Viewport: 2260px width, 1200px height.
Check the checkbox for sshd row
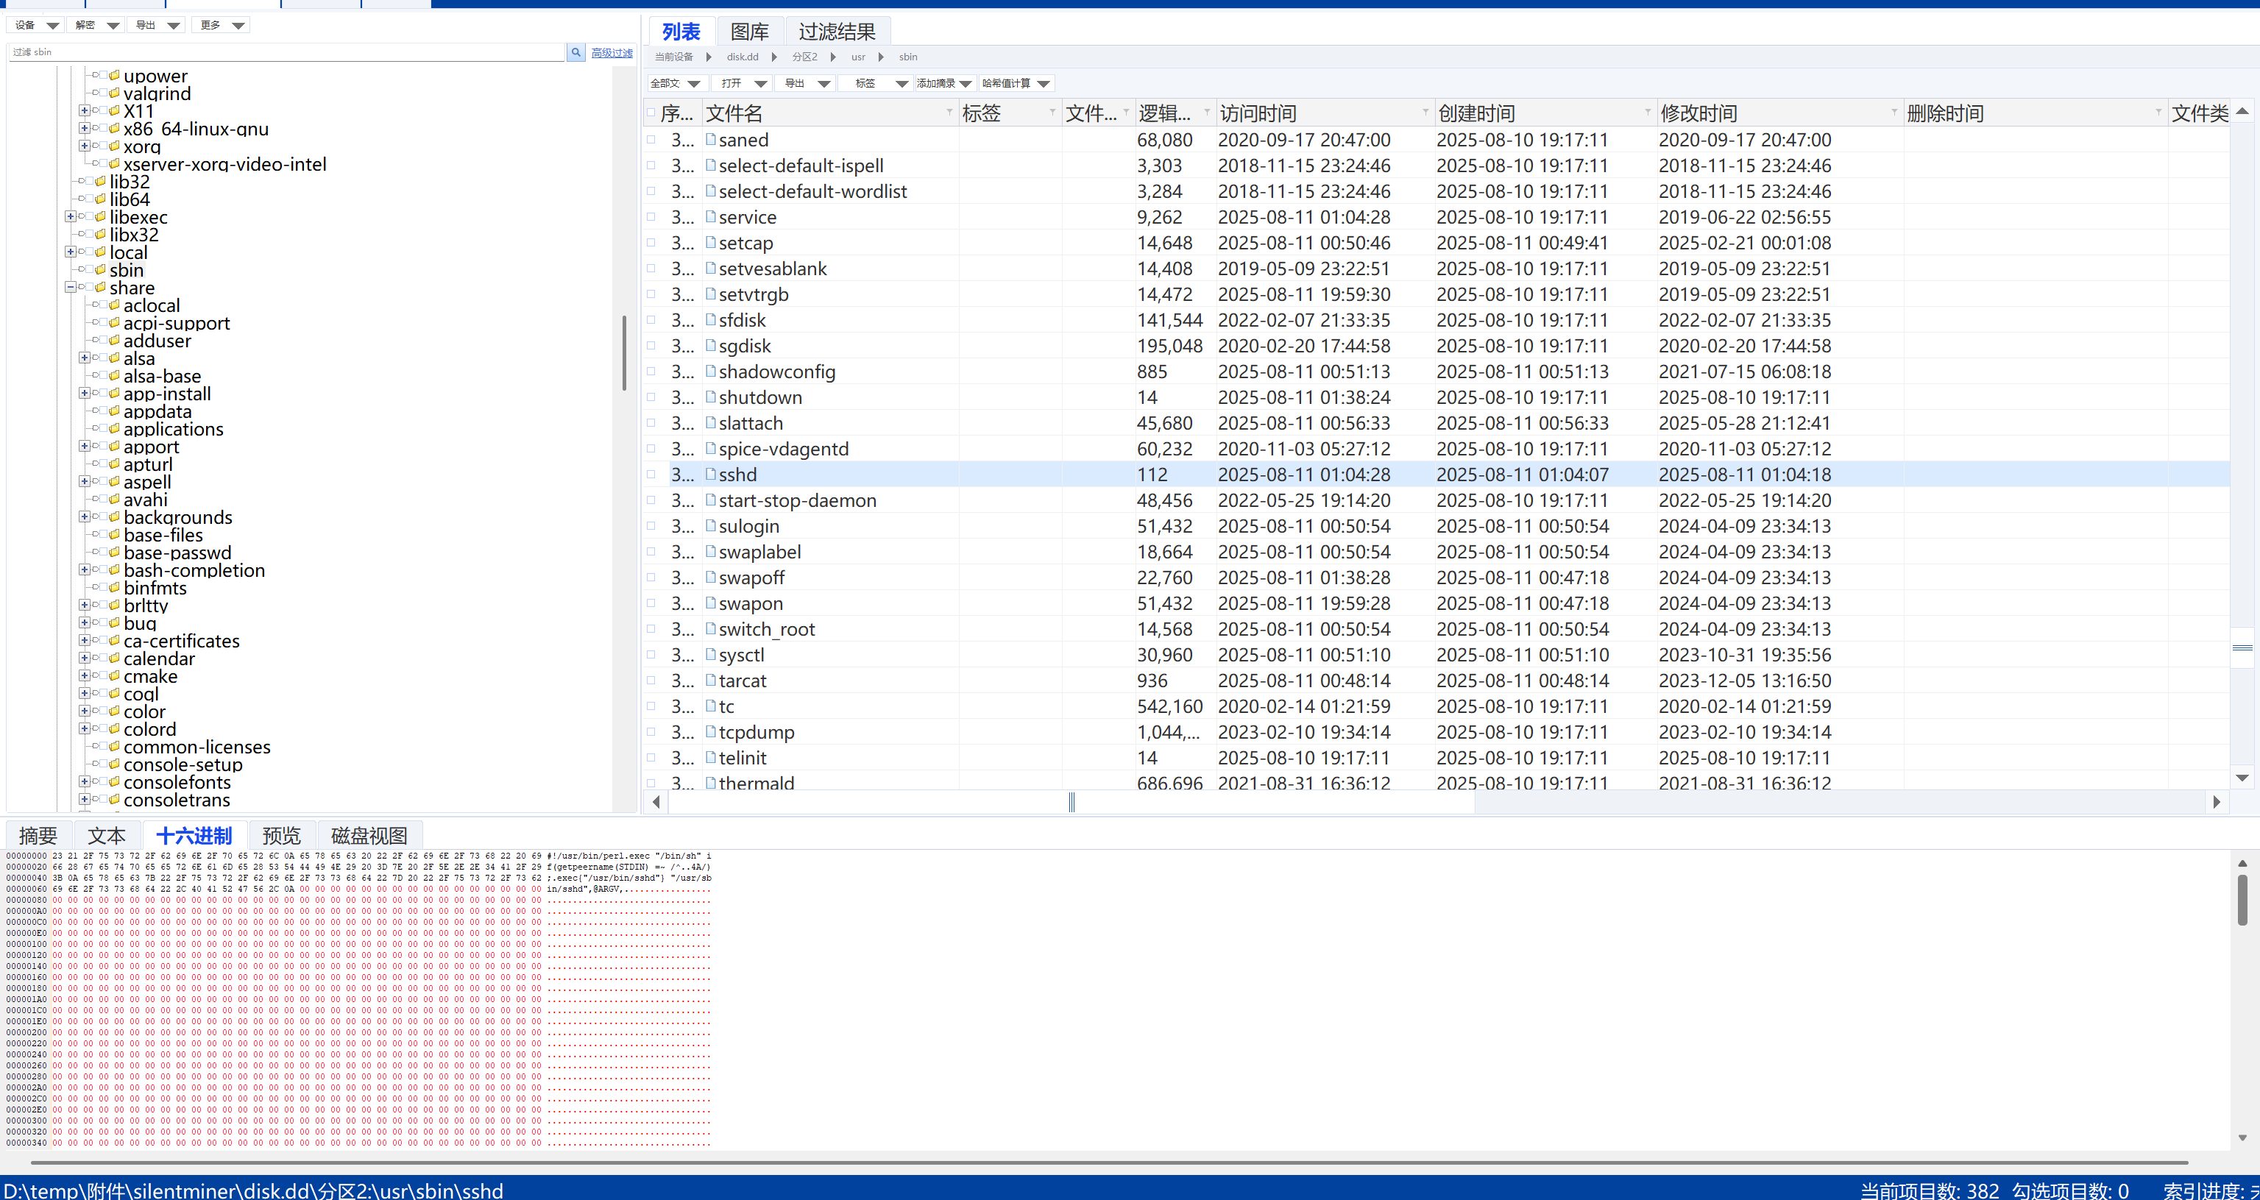pos(651,475)
